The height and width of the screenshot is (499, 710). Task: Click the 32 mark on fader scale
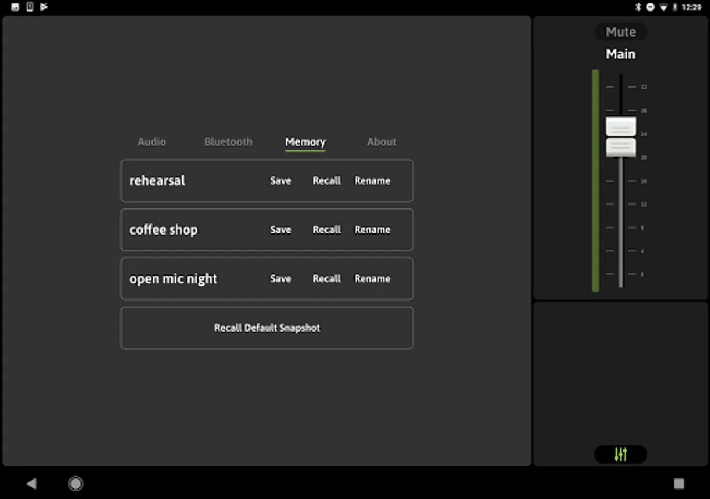point(643,87)
